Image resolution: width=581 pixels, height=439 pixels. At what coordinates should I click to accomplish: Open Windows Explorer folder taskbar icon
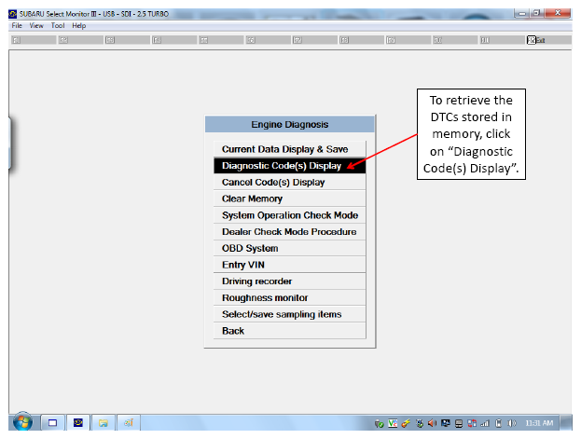pos(103,423)
